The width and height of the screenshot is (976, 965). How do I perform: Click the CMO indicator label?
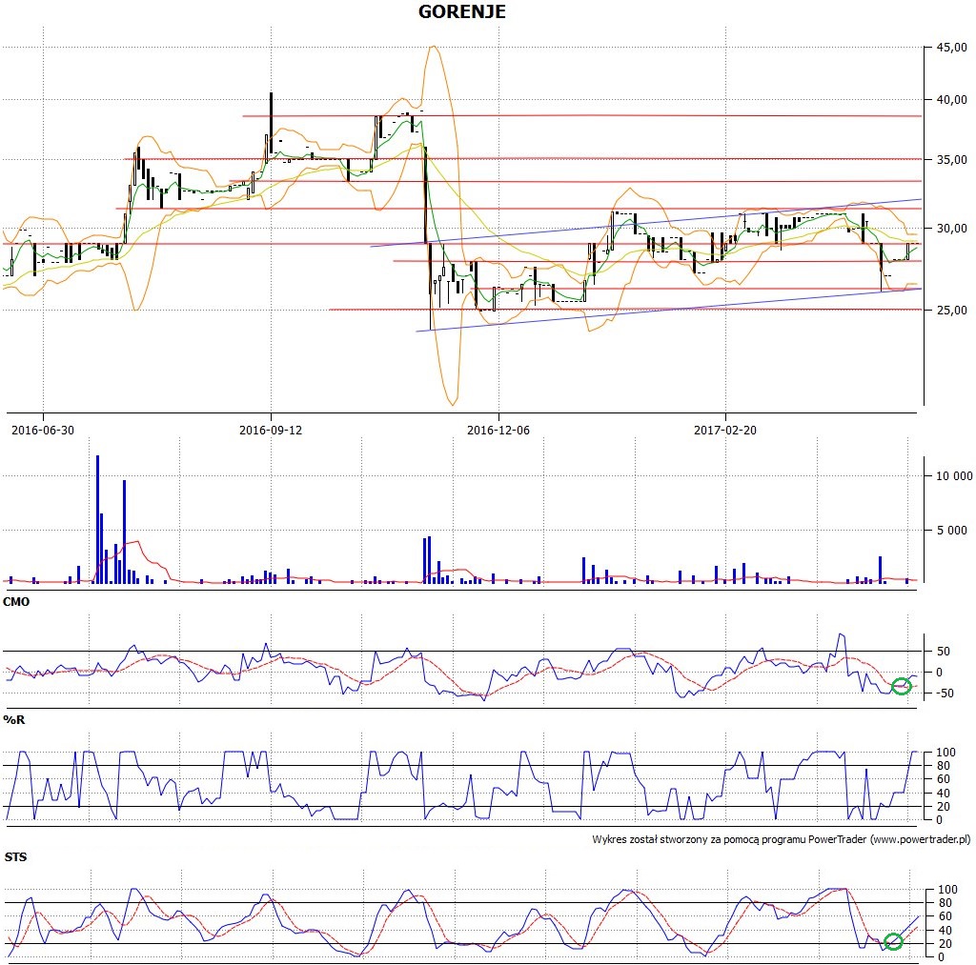click(16, 602)
